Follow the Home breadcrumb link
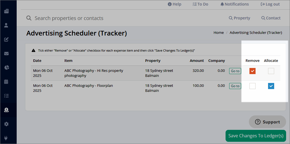This screenshot has height=144, width=290. [219, 33]
